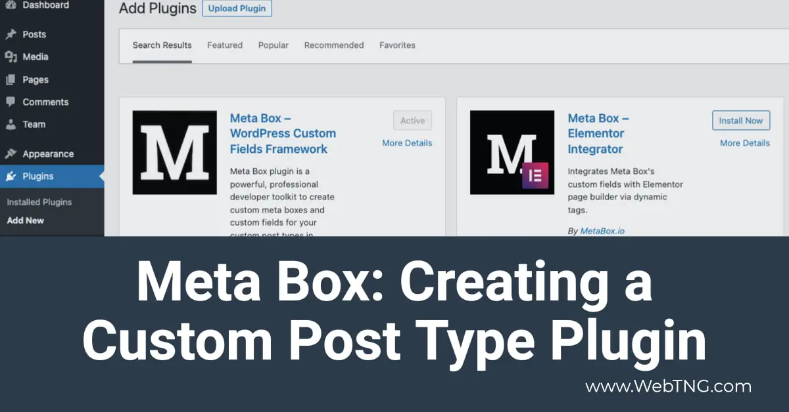Click the Upload Plugin button
The width and height of the screenshot is (789, 412).
click(x=237, y=9)
